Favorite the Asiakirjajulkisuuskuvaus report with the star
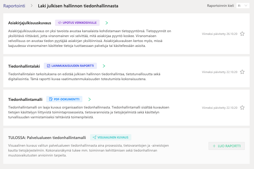 click(x=242, y=34)
